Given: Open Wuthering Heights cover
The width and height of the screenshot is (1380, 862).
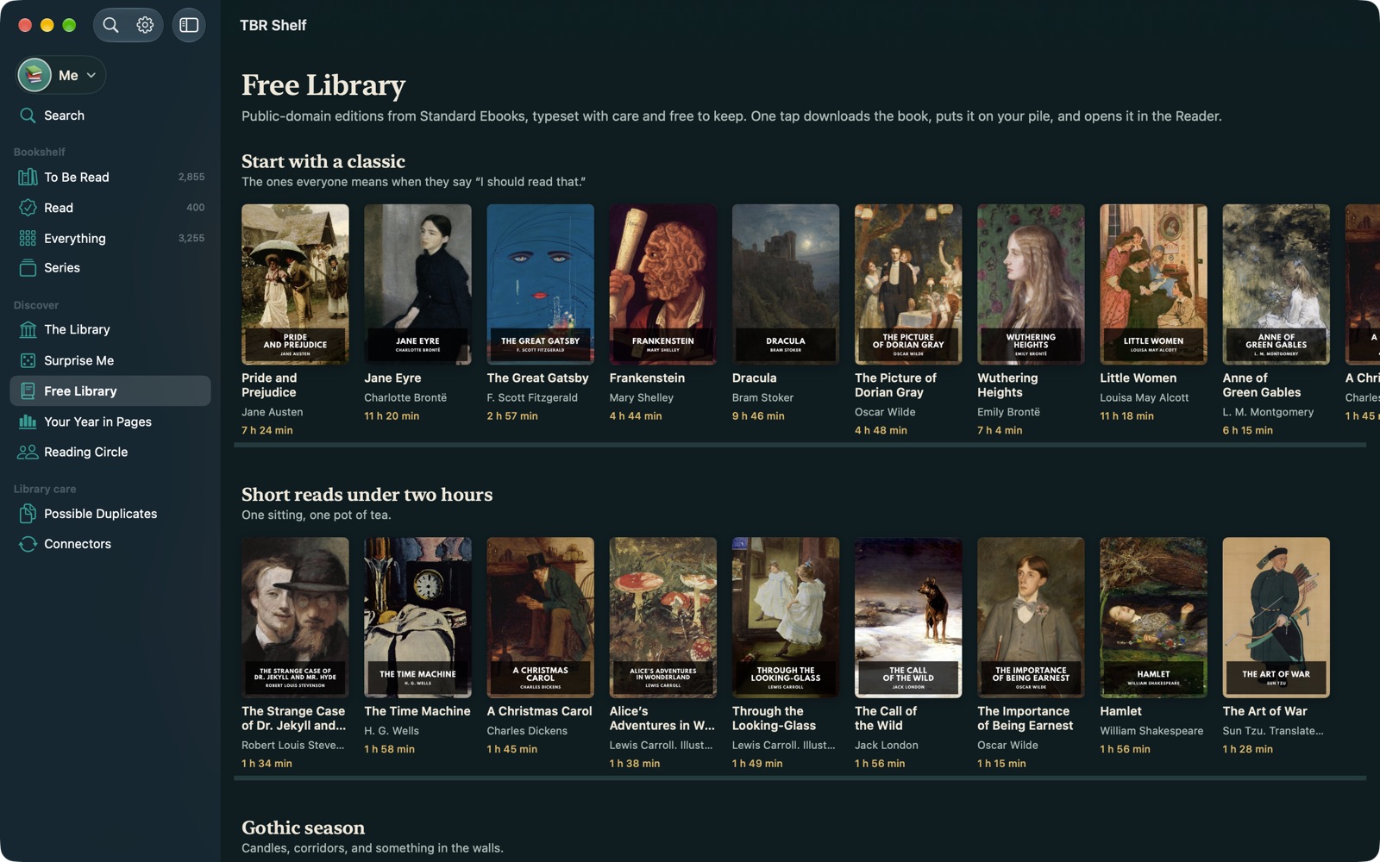Looking at the screenshot, I should pos(1031,284).
